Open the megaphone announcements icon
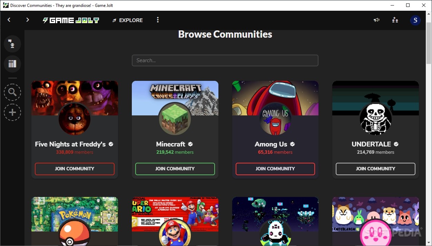This screenshot has width=432, height=246. point(376,20)
